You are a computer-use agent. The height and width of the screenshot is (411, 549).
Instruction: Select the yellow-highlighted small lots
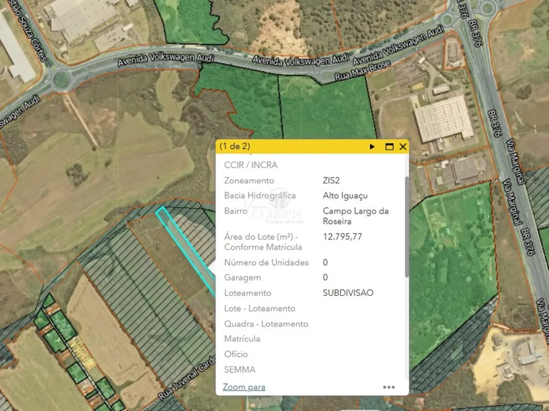(82, 352)
